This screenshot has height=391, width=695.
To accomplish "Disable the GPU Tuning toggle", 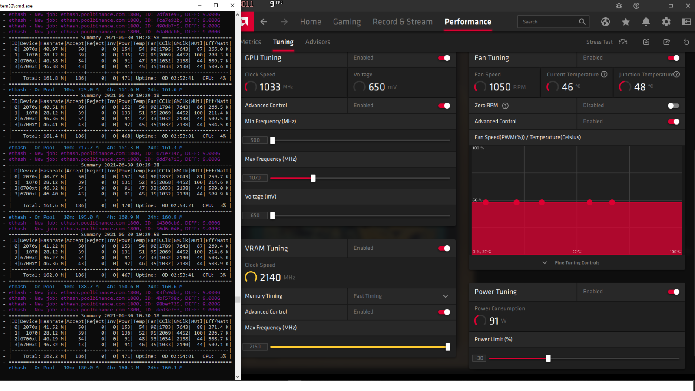I will [444, 58].
